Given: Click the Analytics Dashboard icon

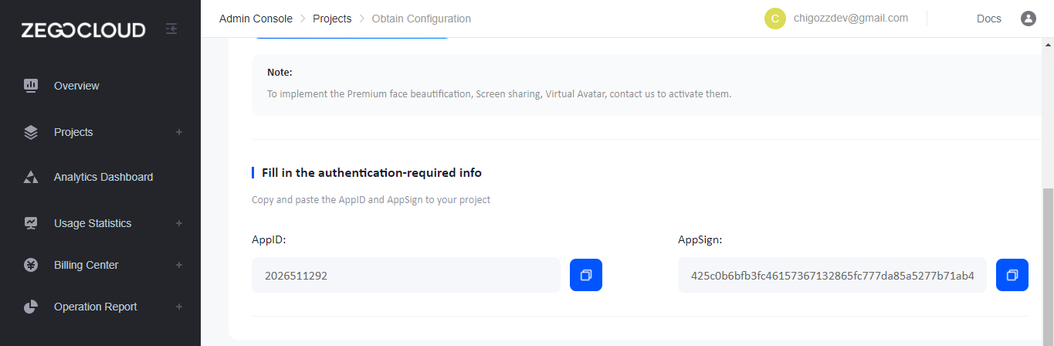Looking at the screenshot, I should pos(31,177).
